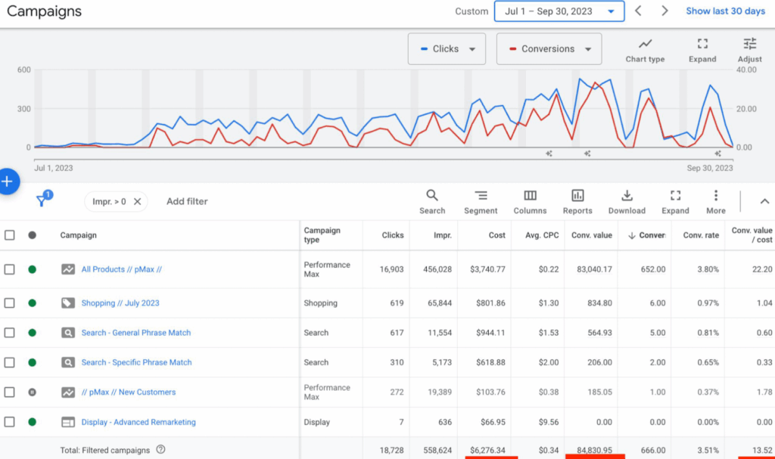Image resolution: width=775 pixels, height=459 pixels.
Task: Open the status column header dot filter
Action: pos(32,235)
